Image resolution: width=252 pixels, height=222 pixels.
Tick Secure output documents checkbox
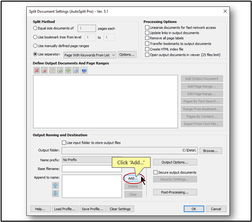156,172
